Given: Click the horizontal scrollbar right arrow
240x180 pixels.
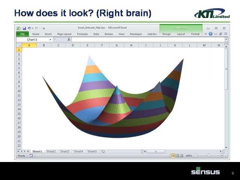Looking at the screenshot, I should pyautogui.click(x=220, y=151).
